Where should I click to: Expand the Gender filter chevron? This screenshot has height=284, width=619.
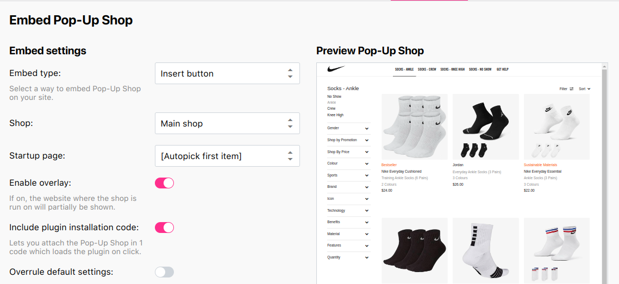(367, 128)
